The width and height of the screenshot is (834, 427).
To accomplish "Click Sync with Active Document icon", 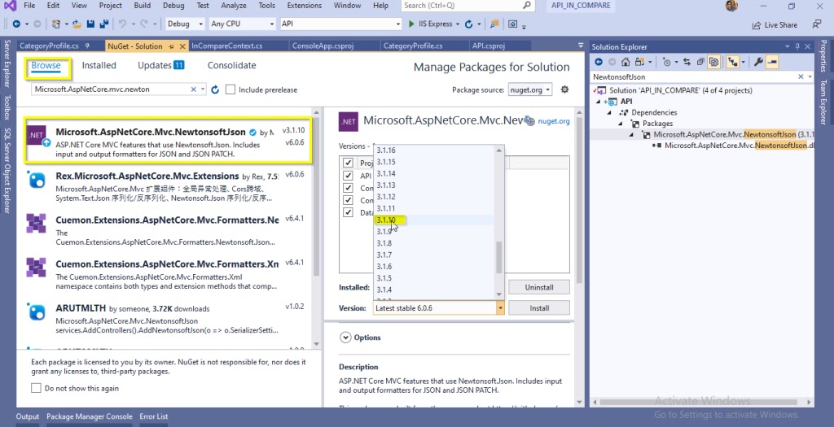I will point(687,62).
